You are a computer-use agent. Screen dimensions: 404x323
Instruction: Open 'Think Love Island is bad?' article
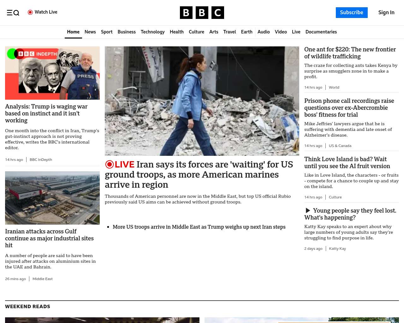click(347, 163)
